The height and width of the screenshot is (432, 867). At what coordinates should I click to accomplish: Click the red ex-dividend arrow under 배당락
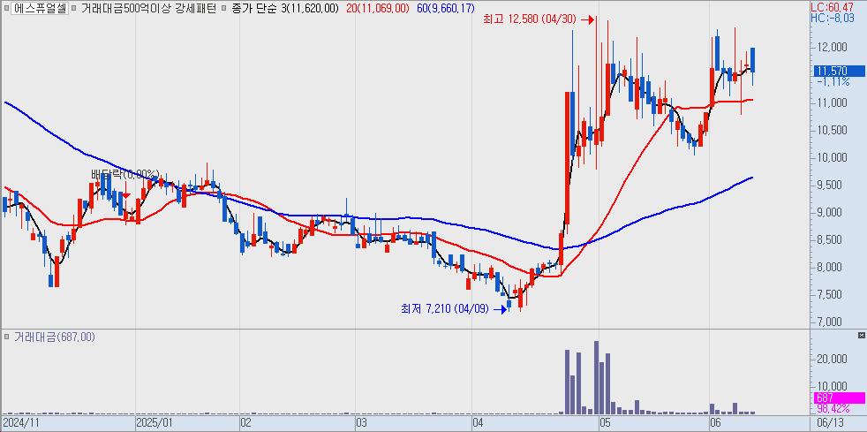(x=127, y=195)
